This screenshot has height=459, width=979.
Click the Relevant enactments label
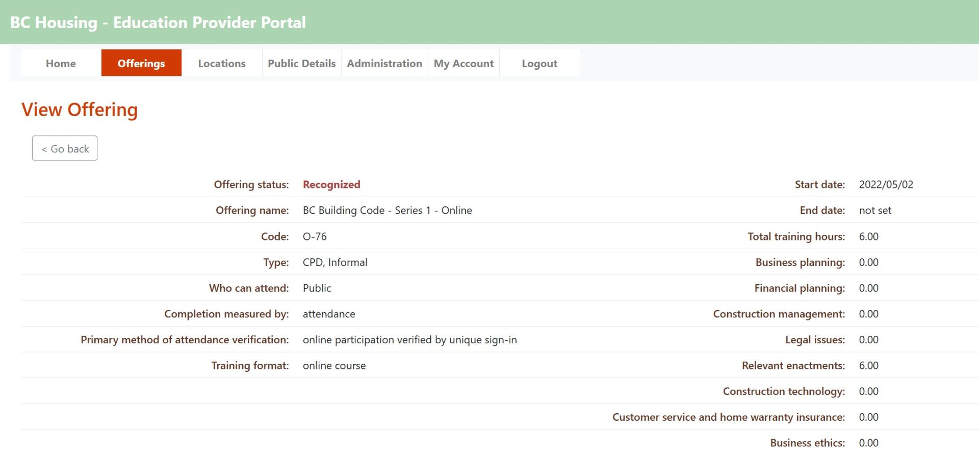[793, 365]
